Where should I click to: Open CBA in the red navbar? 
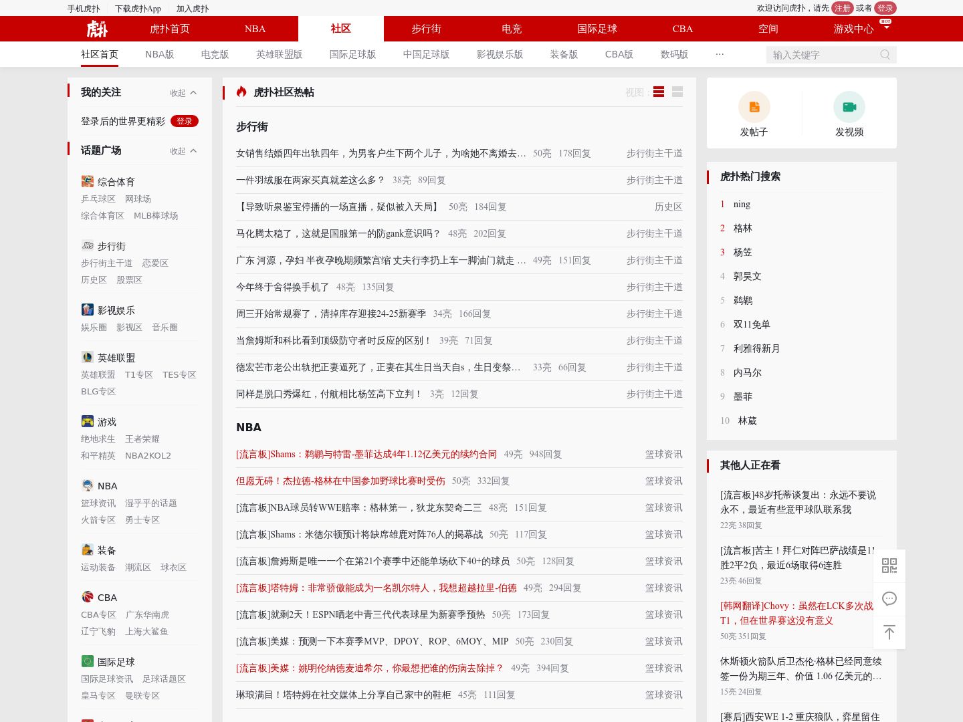[683, 29]
